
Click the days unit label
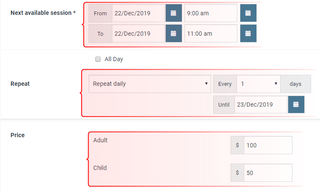pos(295,84)
